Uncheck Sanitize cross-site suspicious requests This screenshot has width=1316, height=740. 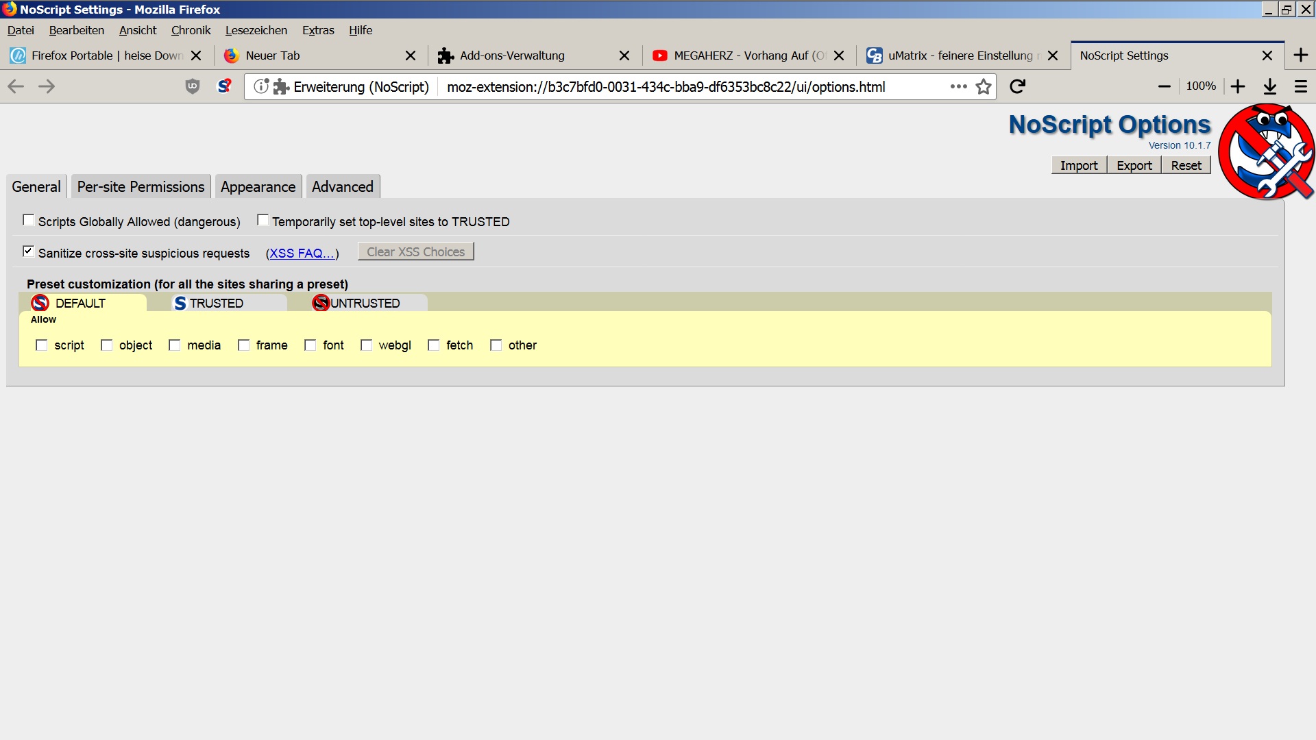click(x=29, y=251)
